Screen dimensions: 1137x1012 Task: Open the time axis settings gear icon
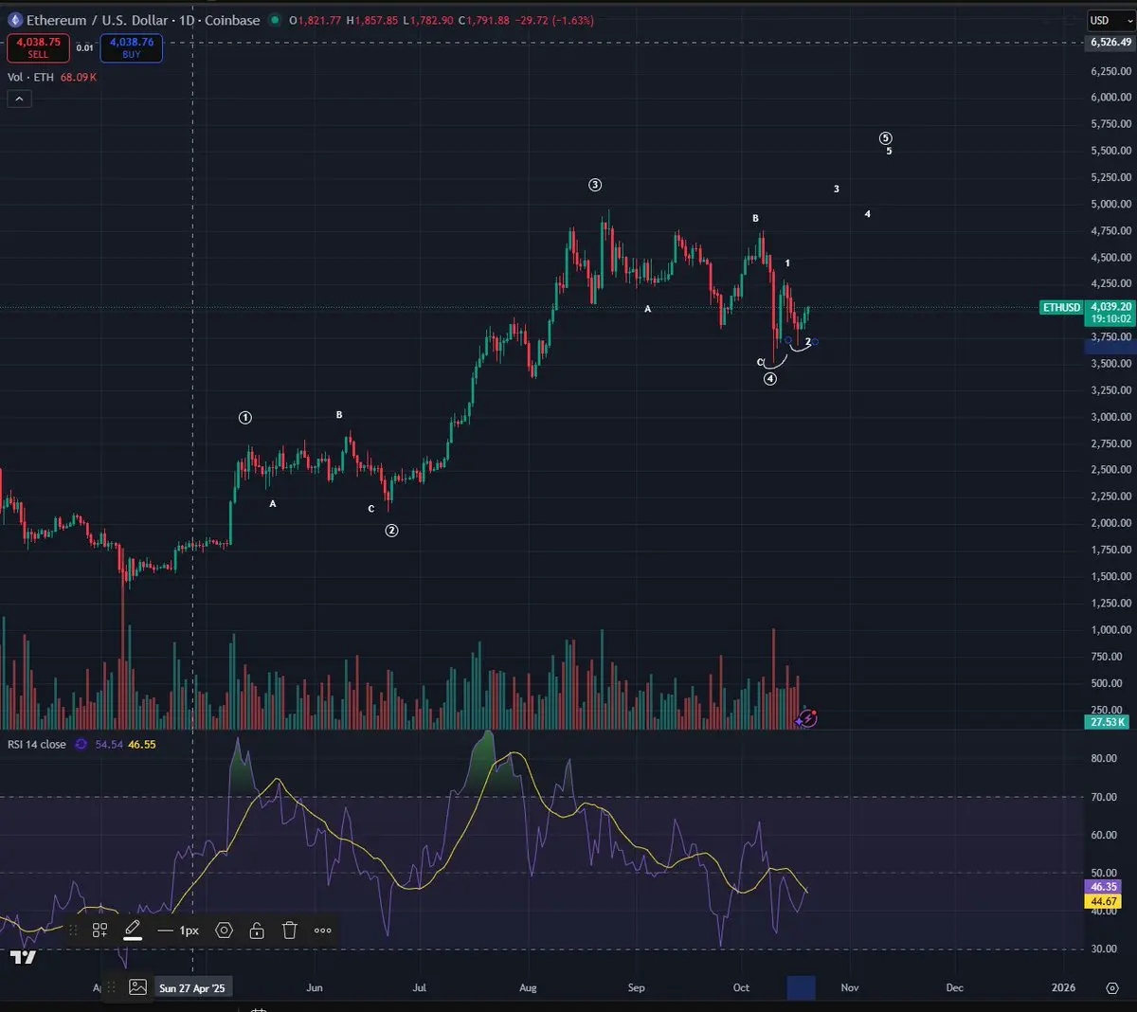tap(1112, 987)
